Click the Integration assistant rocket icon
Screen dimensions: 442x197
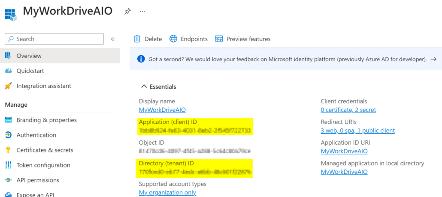point(8,86)
